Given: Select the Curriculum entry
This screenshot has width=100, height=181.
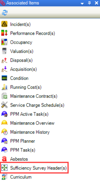Looking at the screenshot, I should click(21, 177).
